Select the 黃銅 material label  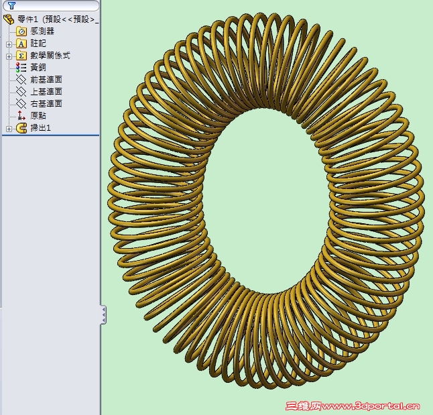click(38, 68)
